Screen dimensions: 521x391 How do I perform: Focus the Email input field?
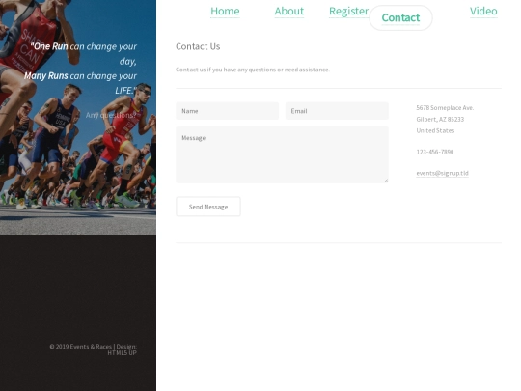point(337,111)
